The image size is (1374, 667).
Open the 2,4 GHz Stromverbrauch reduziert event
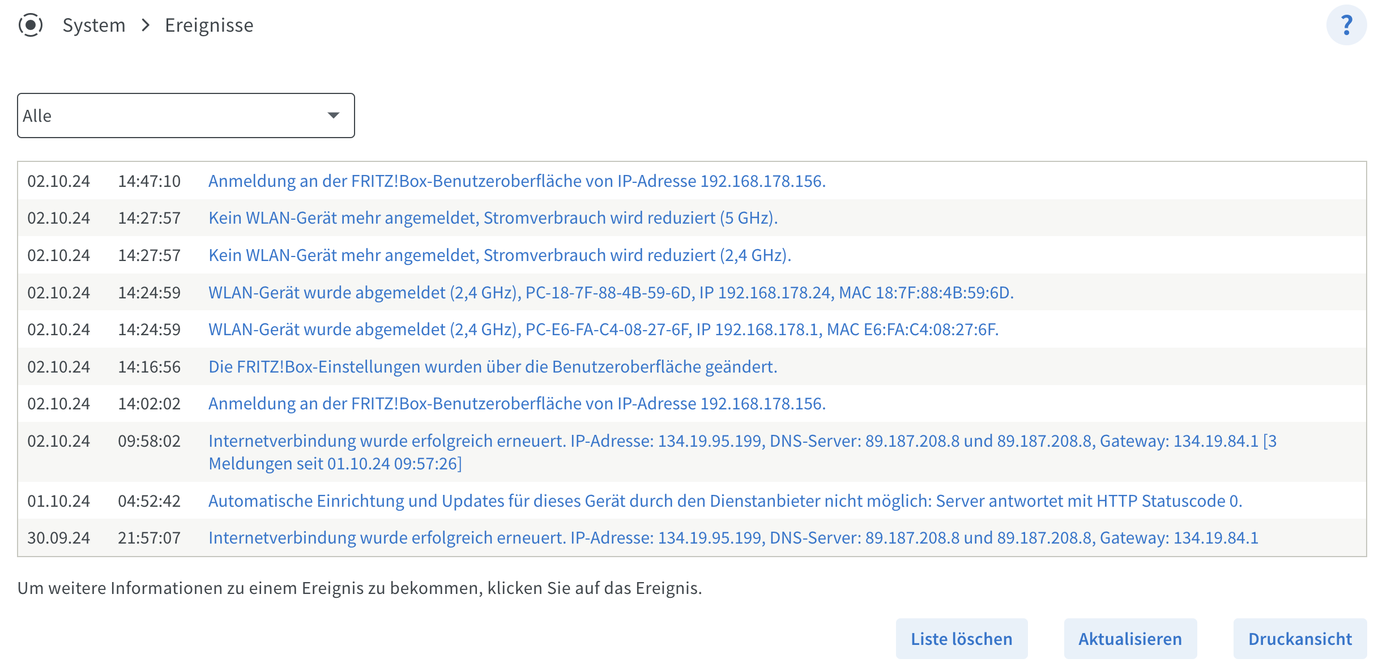(x=500, y=255)
